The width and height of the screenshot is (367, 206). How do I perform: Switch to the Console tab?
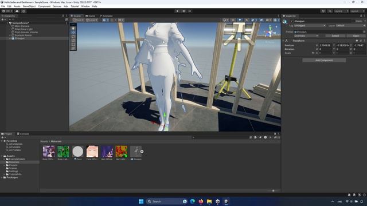click(23, 134)
